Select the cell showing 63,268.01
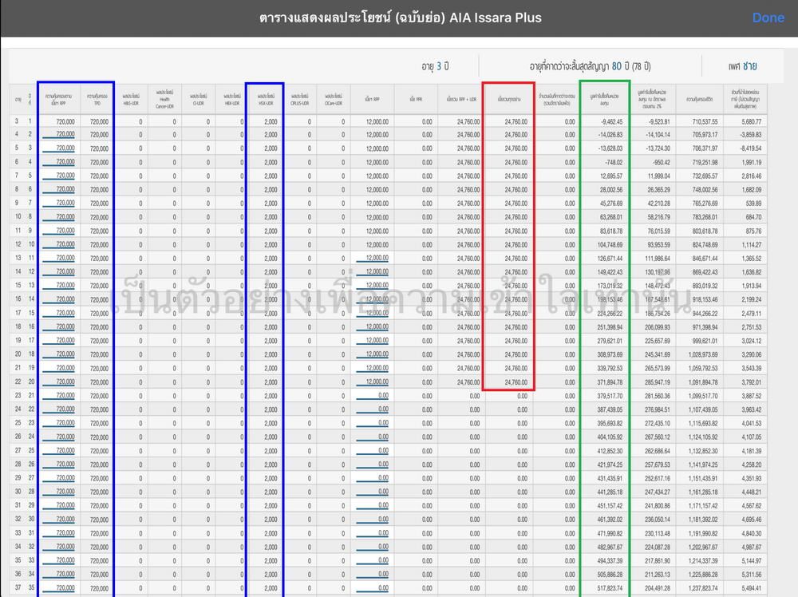Image resolution: width=798 pixels, height=597 pixels. point(611,217)
